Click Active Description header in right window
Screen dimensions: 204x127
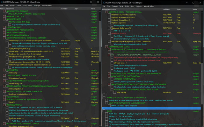point(109,9)
